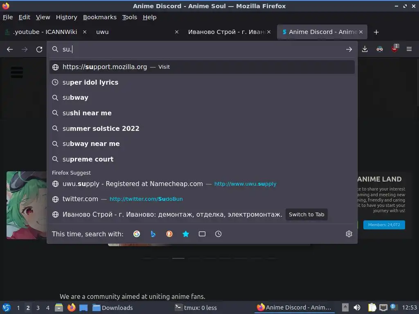This screenshot has height=314, width=419.
Task: Open the twitter.com SudoBun suggestion
Action: point(202,199)
